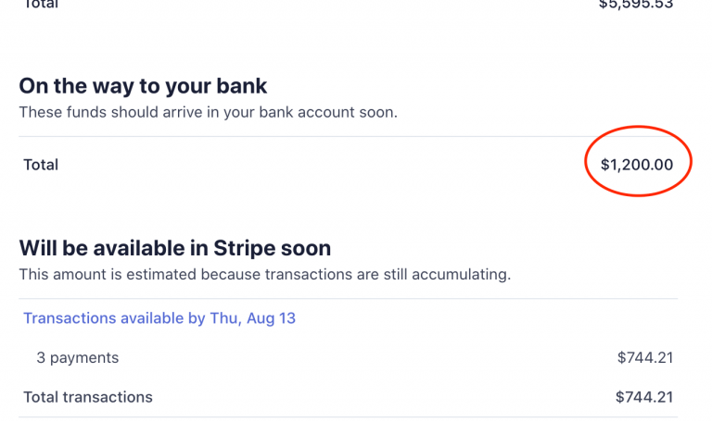Select the "Will be available in Stripe soon" heading

(175, 248)
